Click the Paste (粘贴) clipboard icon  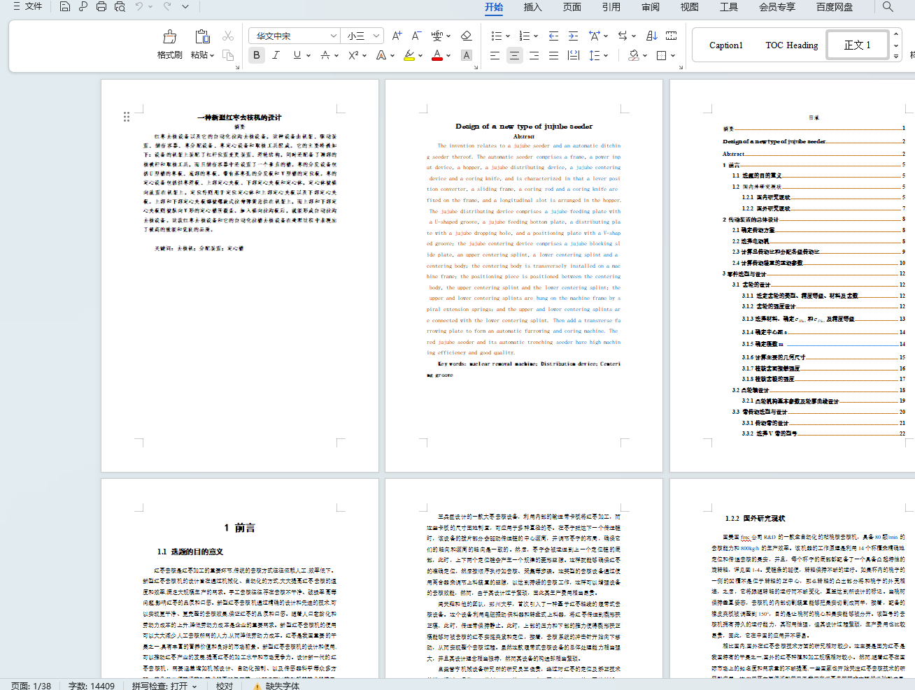[203, 36]
